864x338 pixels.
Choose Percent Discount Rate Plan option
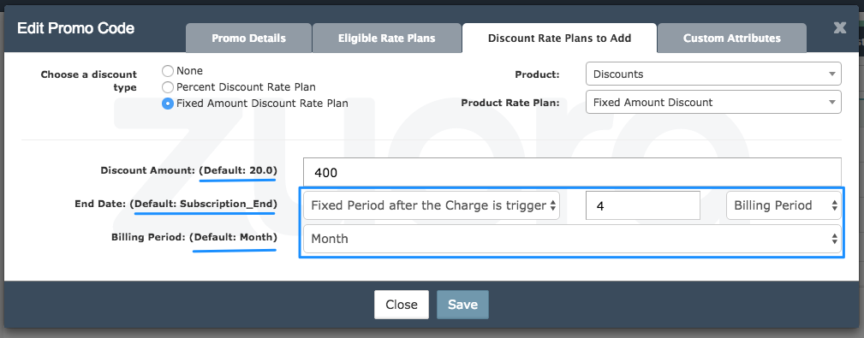(x=168, y=87)
